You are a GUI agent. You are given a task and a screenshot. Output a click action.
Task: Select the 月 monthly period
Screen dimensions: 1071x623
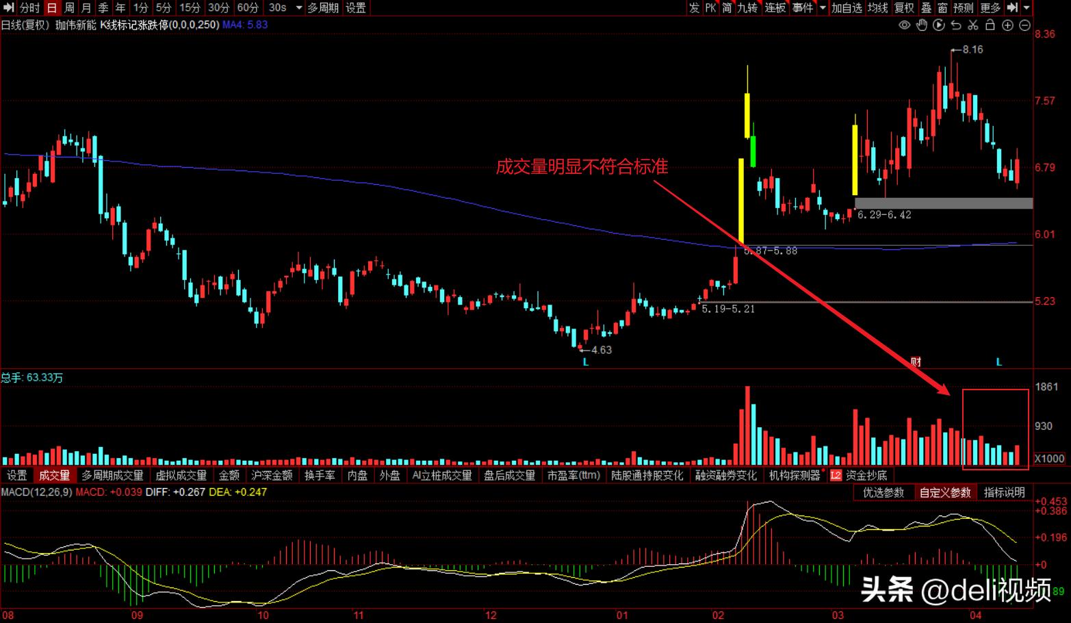pos(86,8)
